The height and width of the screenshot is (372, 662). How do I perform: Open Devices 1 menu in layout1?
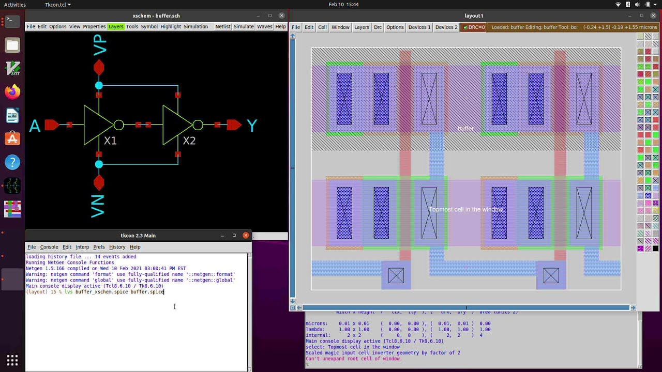pyautogui.click(x=419, y=27)
